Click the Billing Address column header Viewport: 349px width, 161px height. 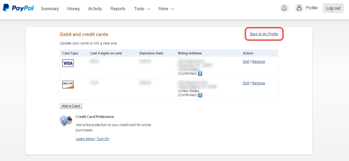pyautogui.click(x=190, y=53)
